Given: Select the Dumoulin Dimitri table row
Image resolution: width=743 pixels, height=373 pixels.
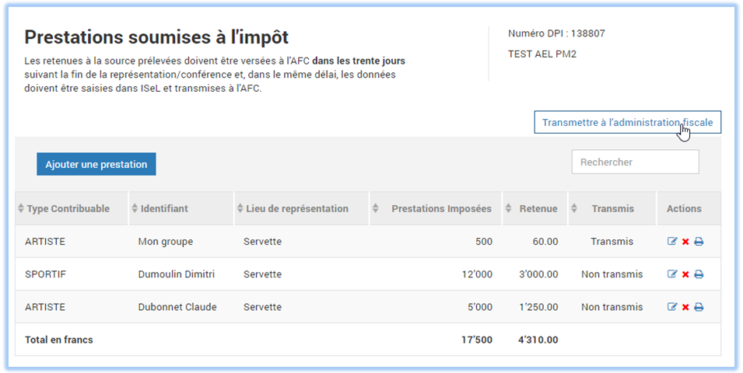Looking at the screenshot, I should coord(368,274).
